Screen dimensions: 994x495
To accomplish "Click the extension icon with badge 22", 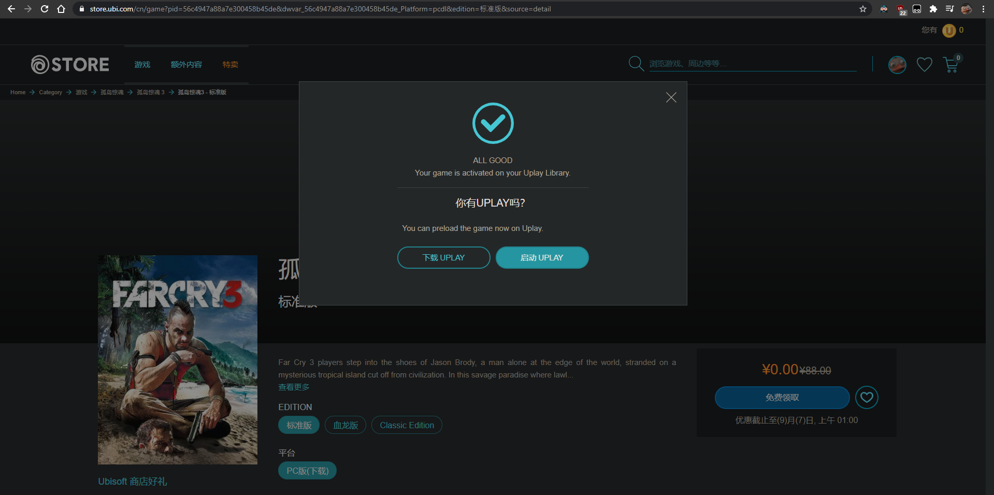I will pos(901,9).
